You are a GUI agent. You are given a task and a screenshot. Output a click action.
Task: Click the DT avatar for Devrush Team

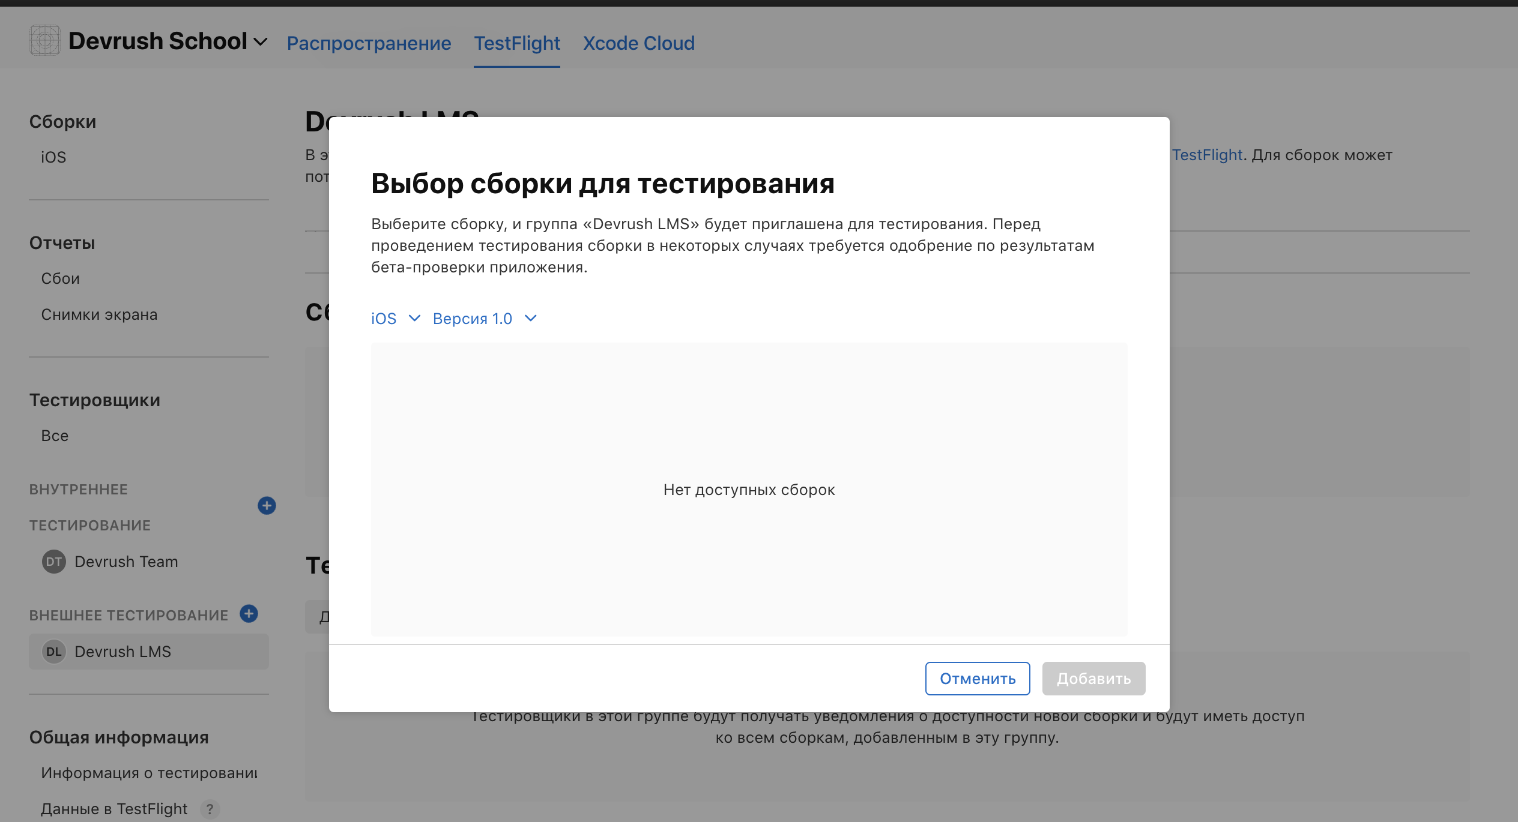pos(54,562)
